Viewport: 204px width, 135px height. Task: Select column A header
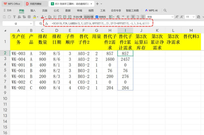[18, 30]
